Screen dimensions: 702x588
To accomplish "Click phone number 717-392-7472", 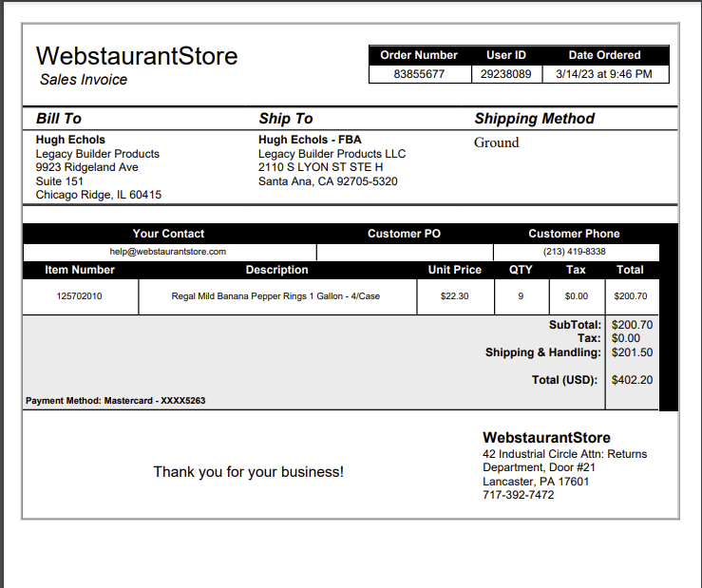I will tap(518, 495).
